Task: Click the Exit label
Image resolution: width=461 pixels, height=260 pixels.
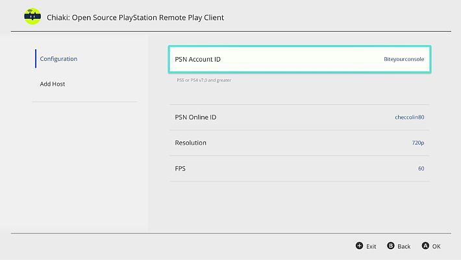Action: pyautogui.click(x=371, y=246)
